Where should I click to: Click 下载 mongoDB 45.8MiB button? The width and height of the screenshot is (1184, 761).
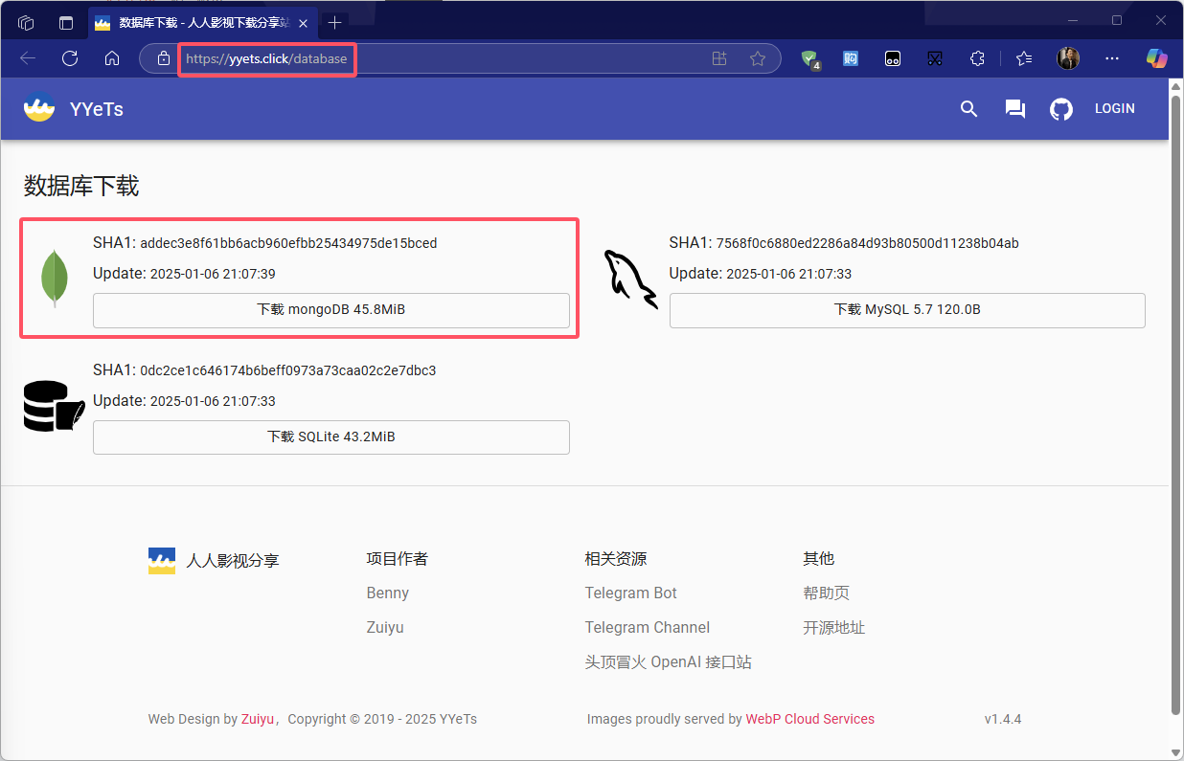coord(330,310)
